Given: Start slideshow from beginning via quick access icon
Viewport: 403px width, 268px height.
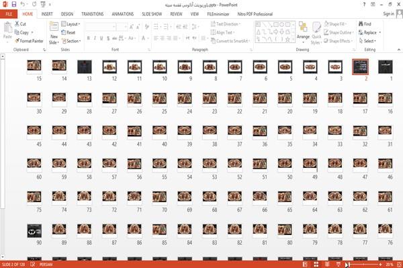Looking at the screenshot, I should pyautogui.click(x=43, y=5).
